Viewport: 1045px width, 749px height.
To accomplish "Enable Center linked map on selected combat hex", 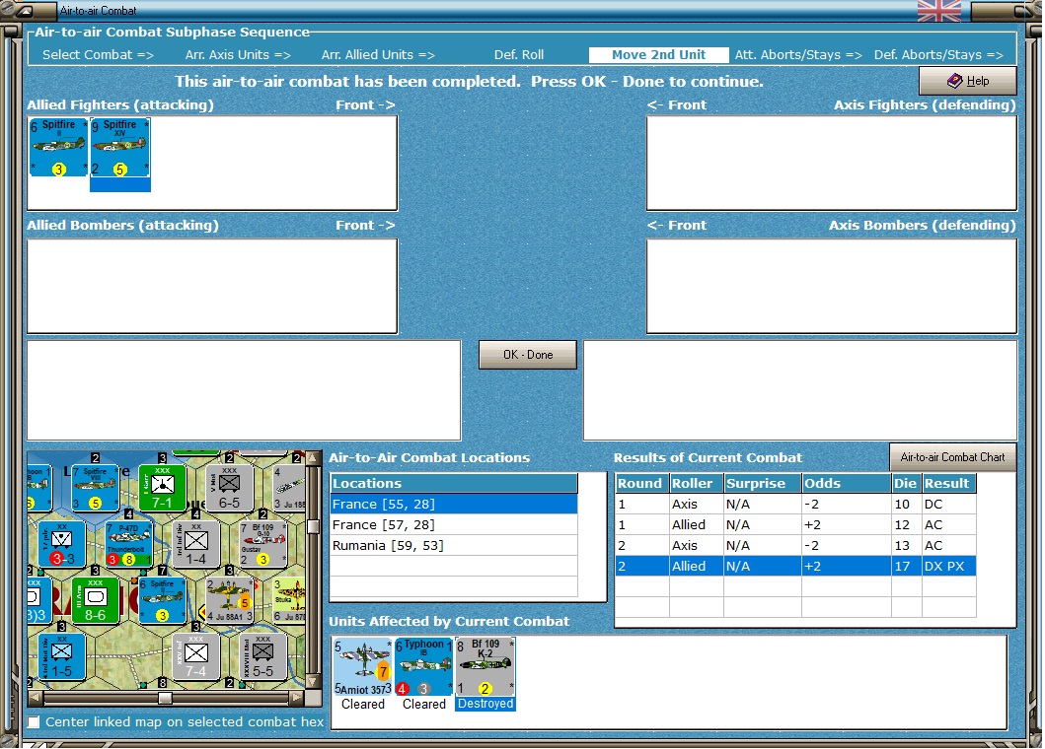I will (34, 722).
